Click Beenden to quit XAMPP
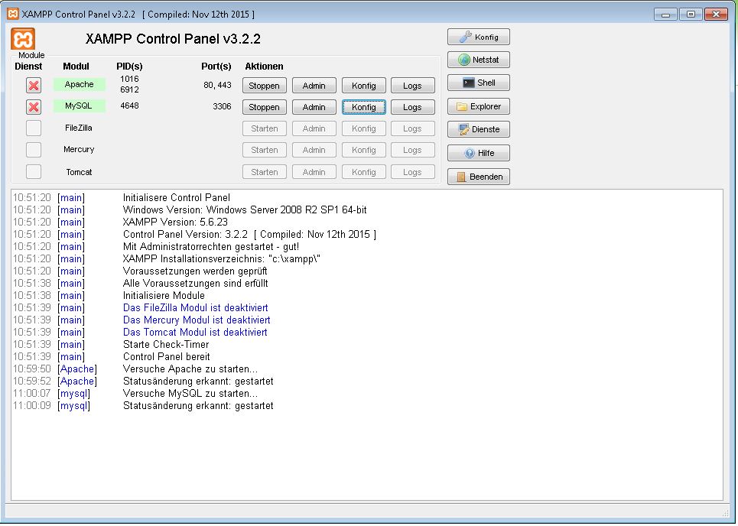 point(479,177)
